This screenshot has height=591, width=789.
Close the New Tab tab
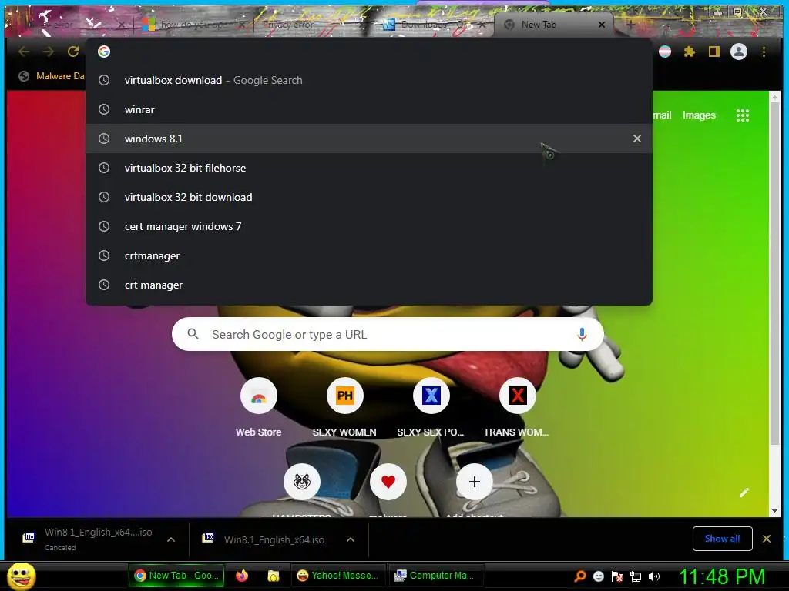point(601,25)
